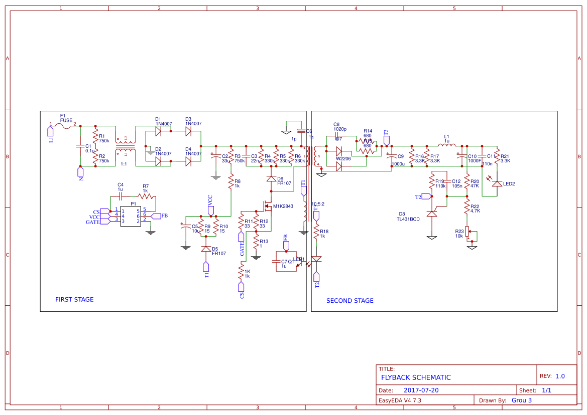Select the D8 TL431BCD shunt regulator symbol
This screenshot has width=587, height=415.
click(433, 213)
